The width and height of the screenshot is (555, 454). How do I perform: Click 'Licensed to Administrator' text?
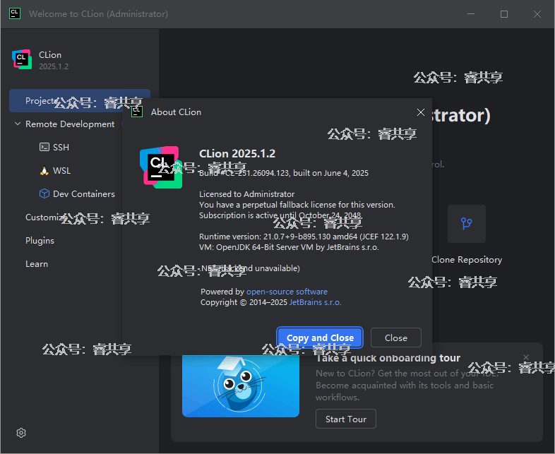pos(246,194)
